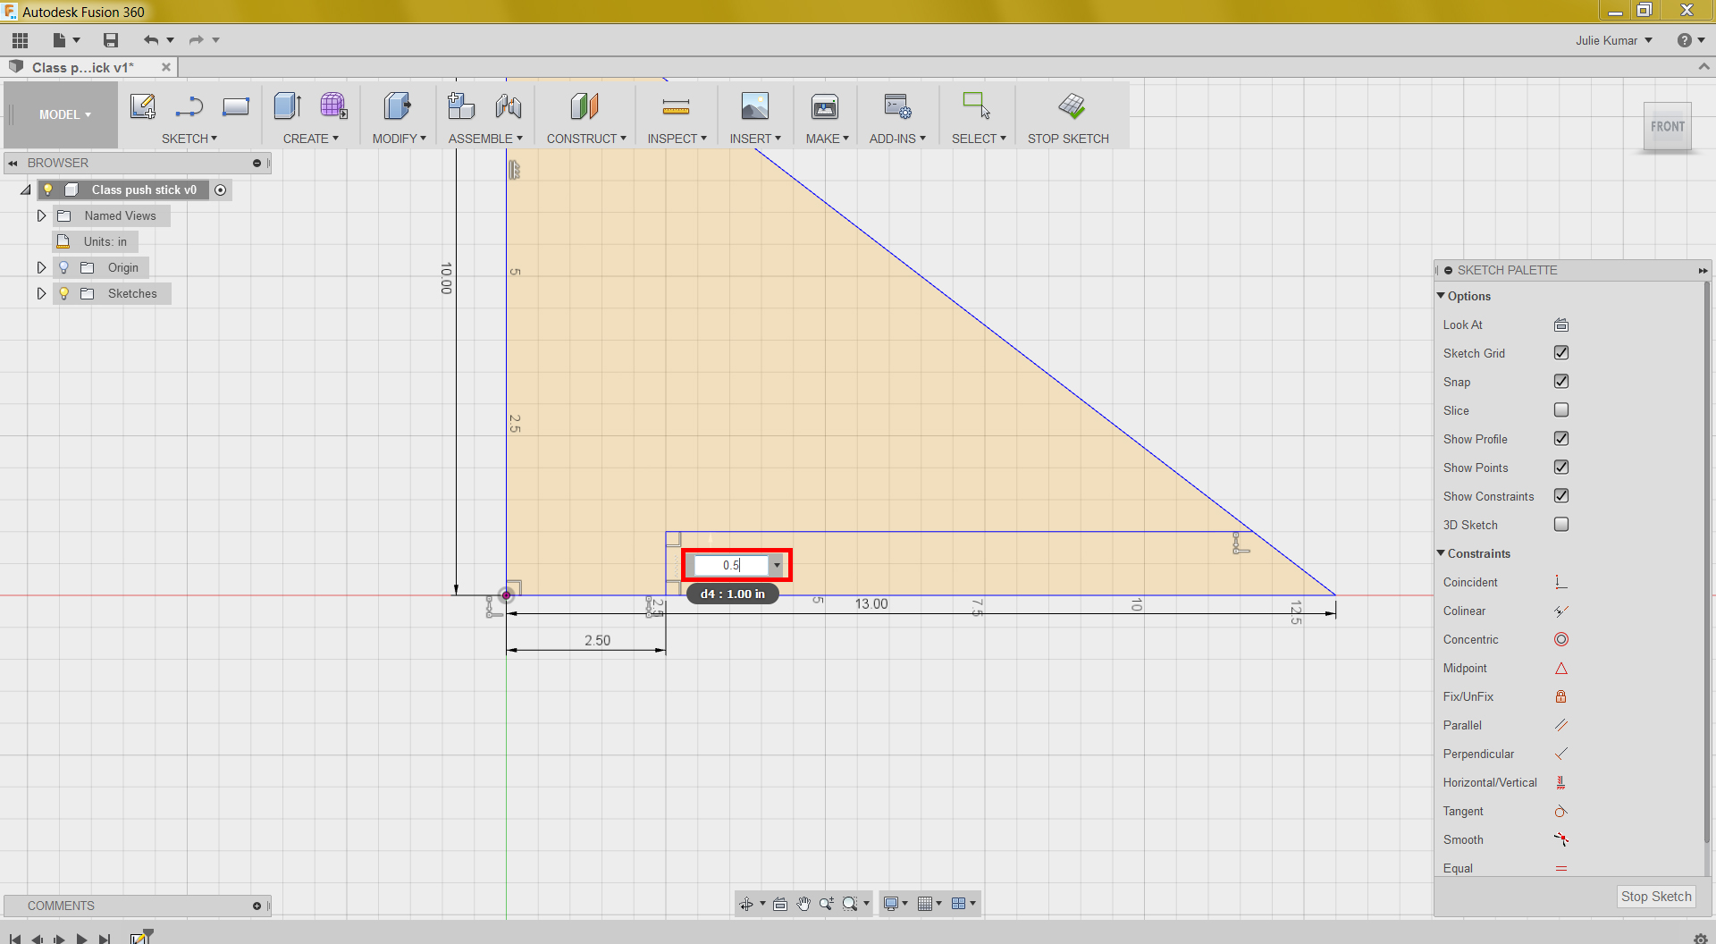
Task: Toggle visibility bulb for Origin folder
Action: [64, 267]
